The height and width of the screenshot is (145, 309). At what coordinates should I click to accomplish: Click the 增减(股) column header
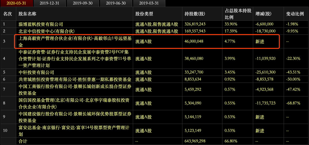click(263, 14)
